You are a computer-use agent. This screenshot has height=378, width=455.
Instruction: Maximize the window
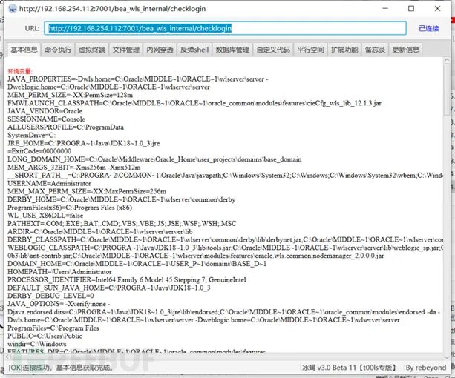411,9
